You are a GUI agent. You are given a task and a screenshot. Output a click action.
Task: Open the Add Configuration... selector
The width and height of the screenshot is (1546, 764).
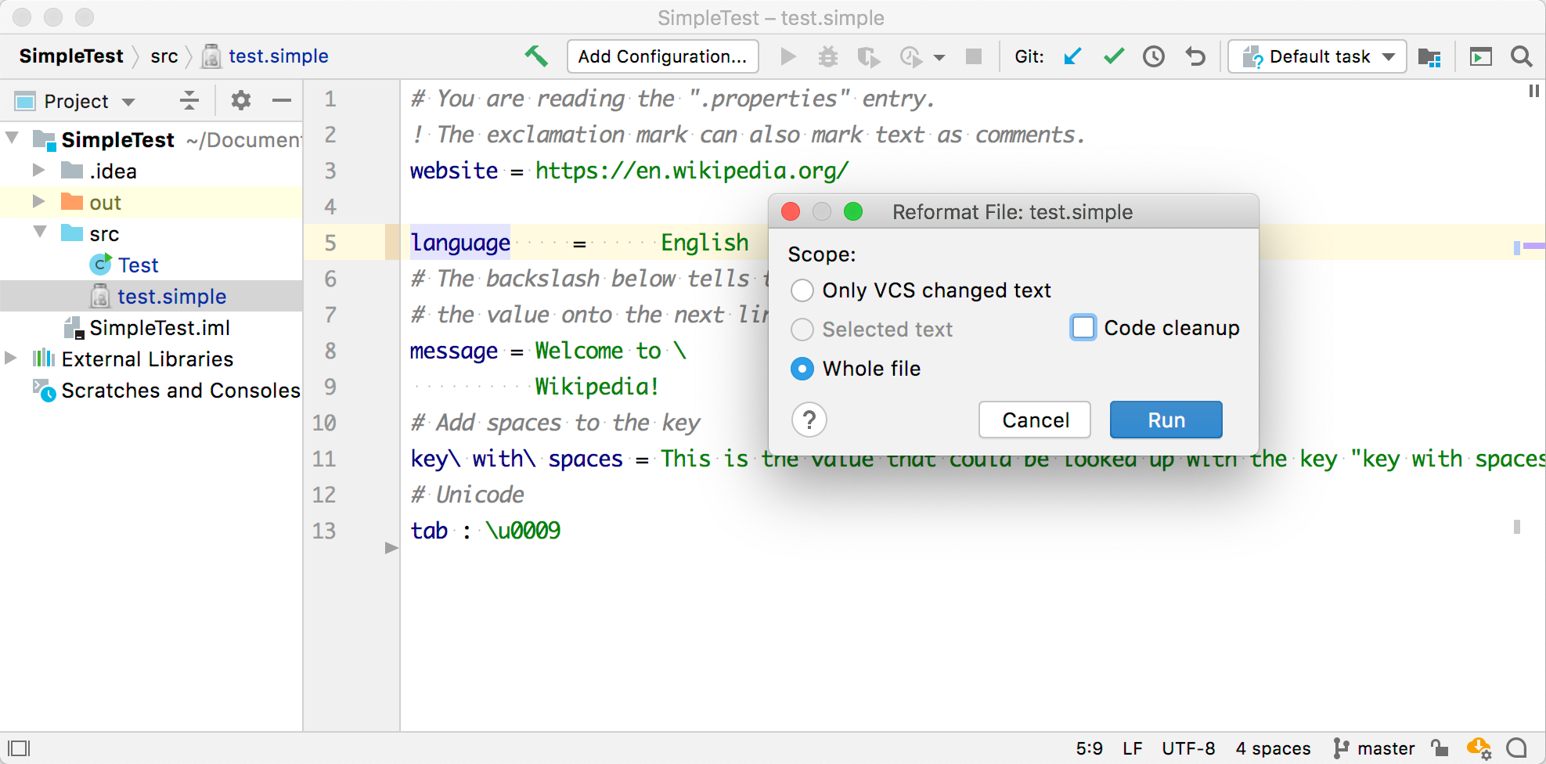662,56
